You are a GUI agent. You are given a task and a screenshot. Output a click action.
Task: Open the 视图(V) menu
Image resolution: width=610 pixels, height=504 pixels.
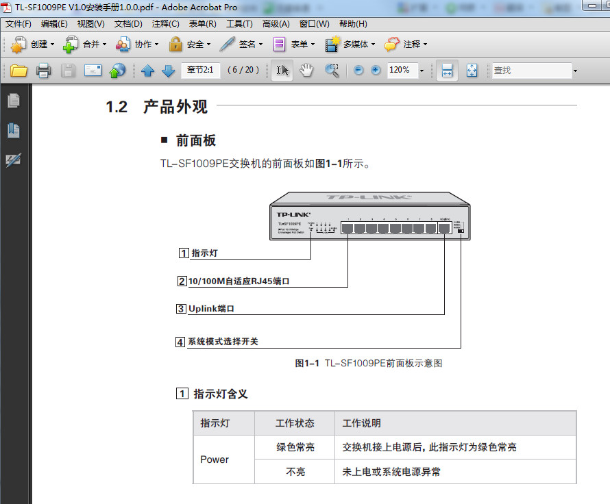[90, 24]
